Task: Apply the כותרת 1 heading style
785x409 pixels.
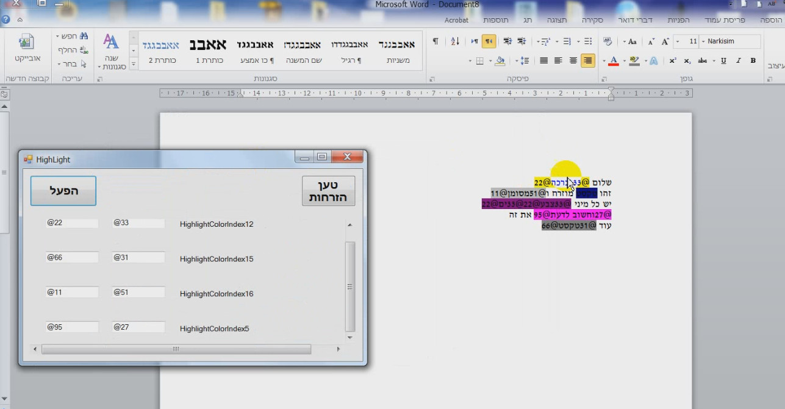Action: coord(209,51)
